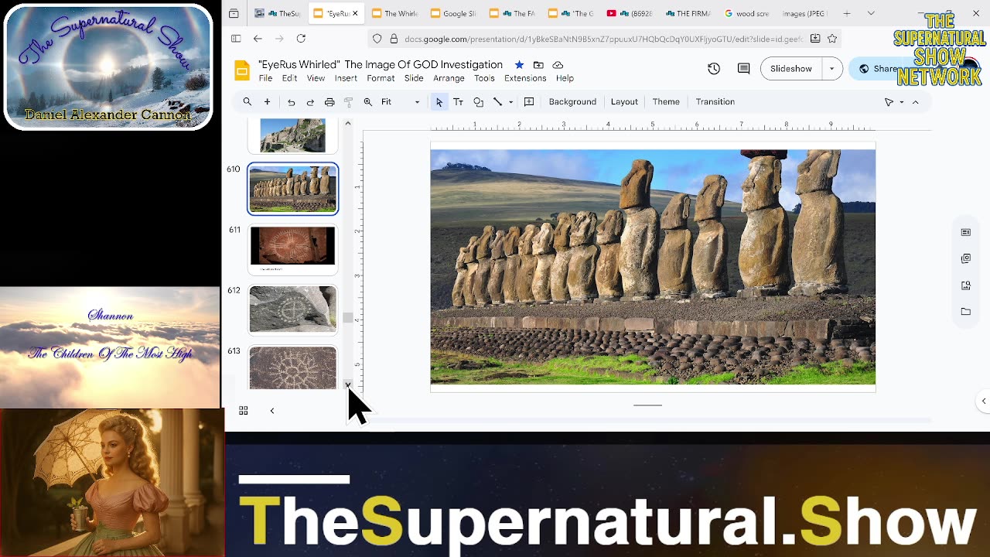Open a new browser tab
990x557 pixels.
pyautogui.click(x=847, y=13)
